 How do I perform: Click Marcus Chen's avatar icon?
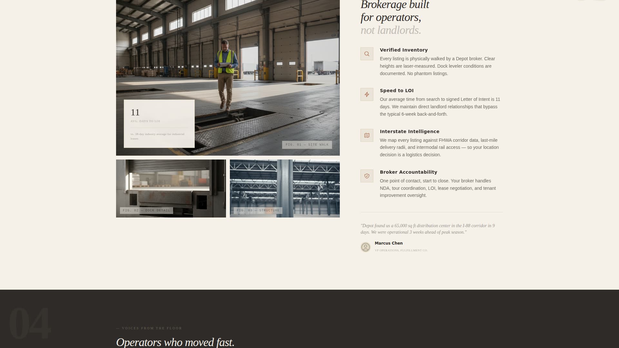366,247
